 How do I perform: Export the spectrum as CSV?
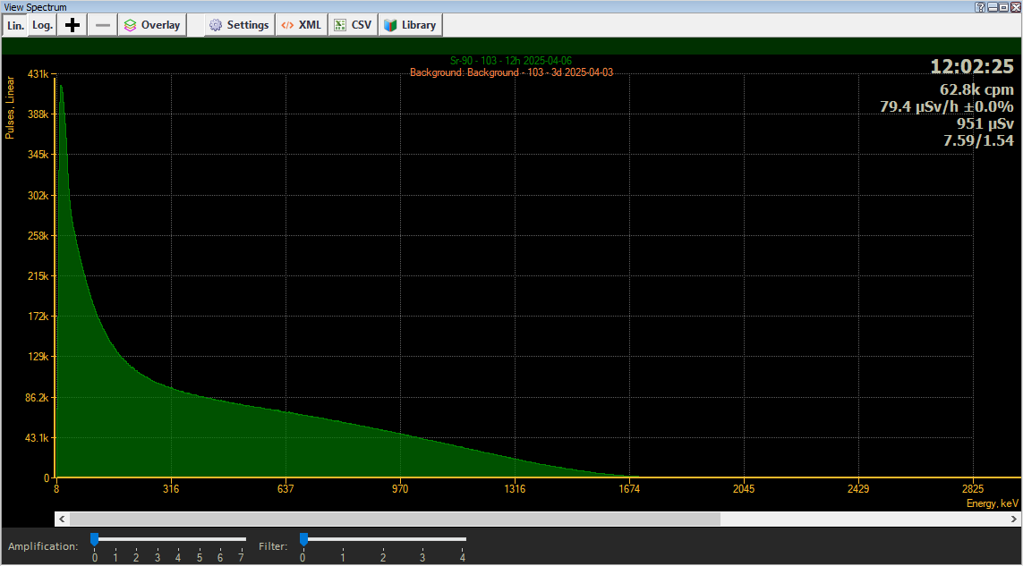tap(353, 25)
